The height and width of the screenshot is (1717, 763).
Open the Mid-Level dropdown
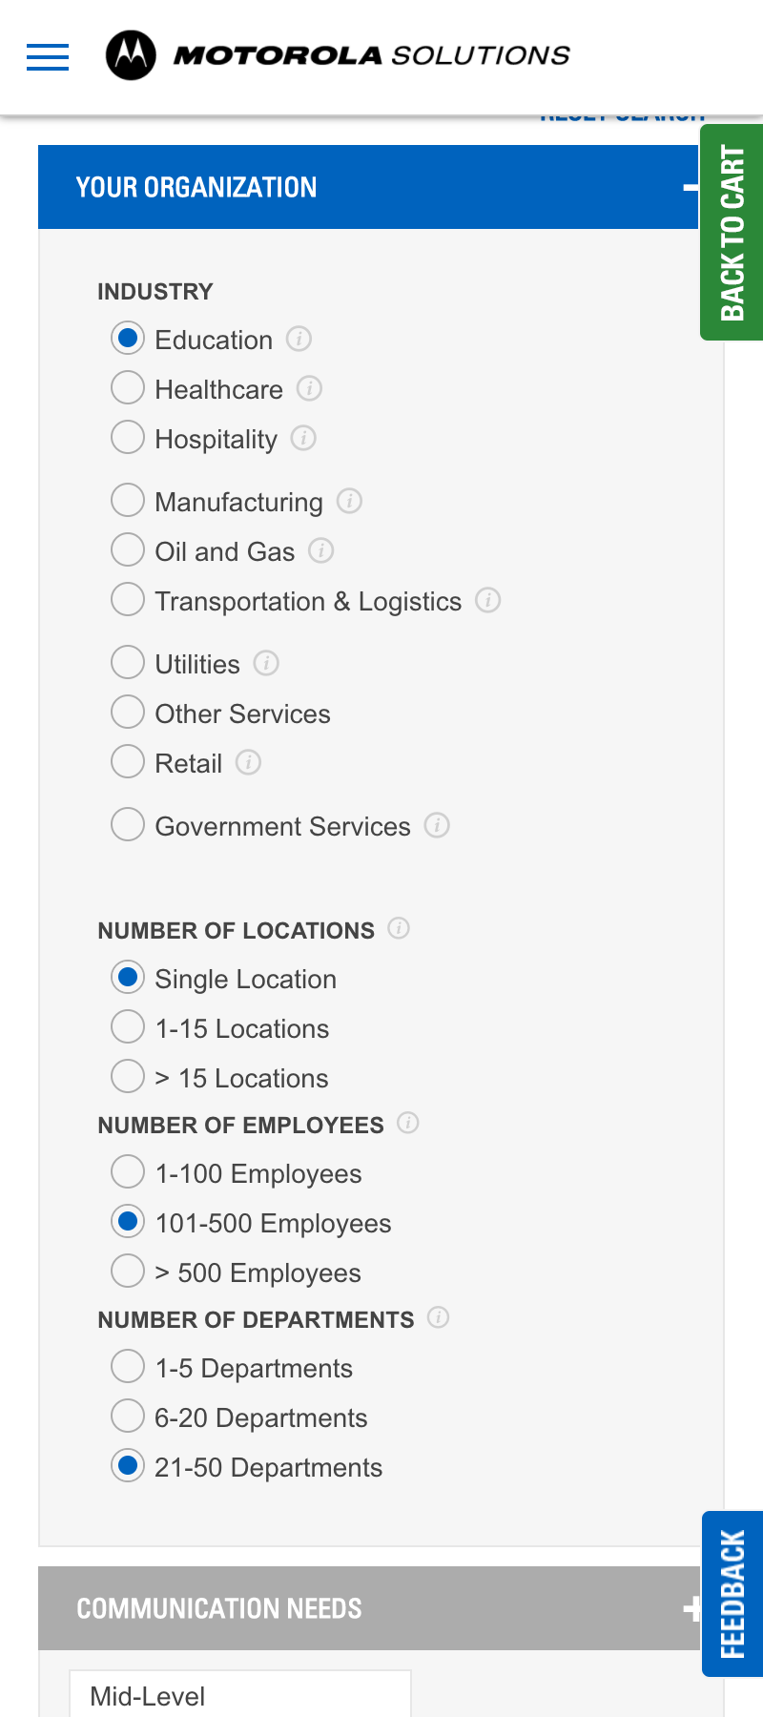click(240, 1694)
